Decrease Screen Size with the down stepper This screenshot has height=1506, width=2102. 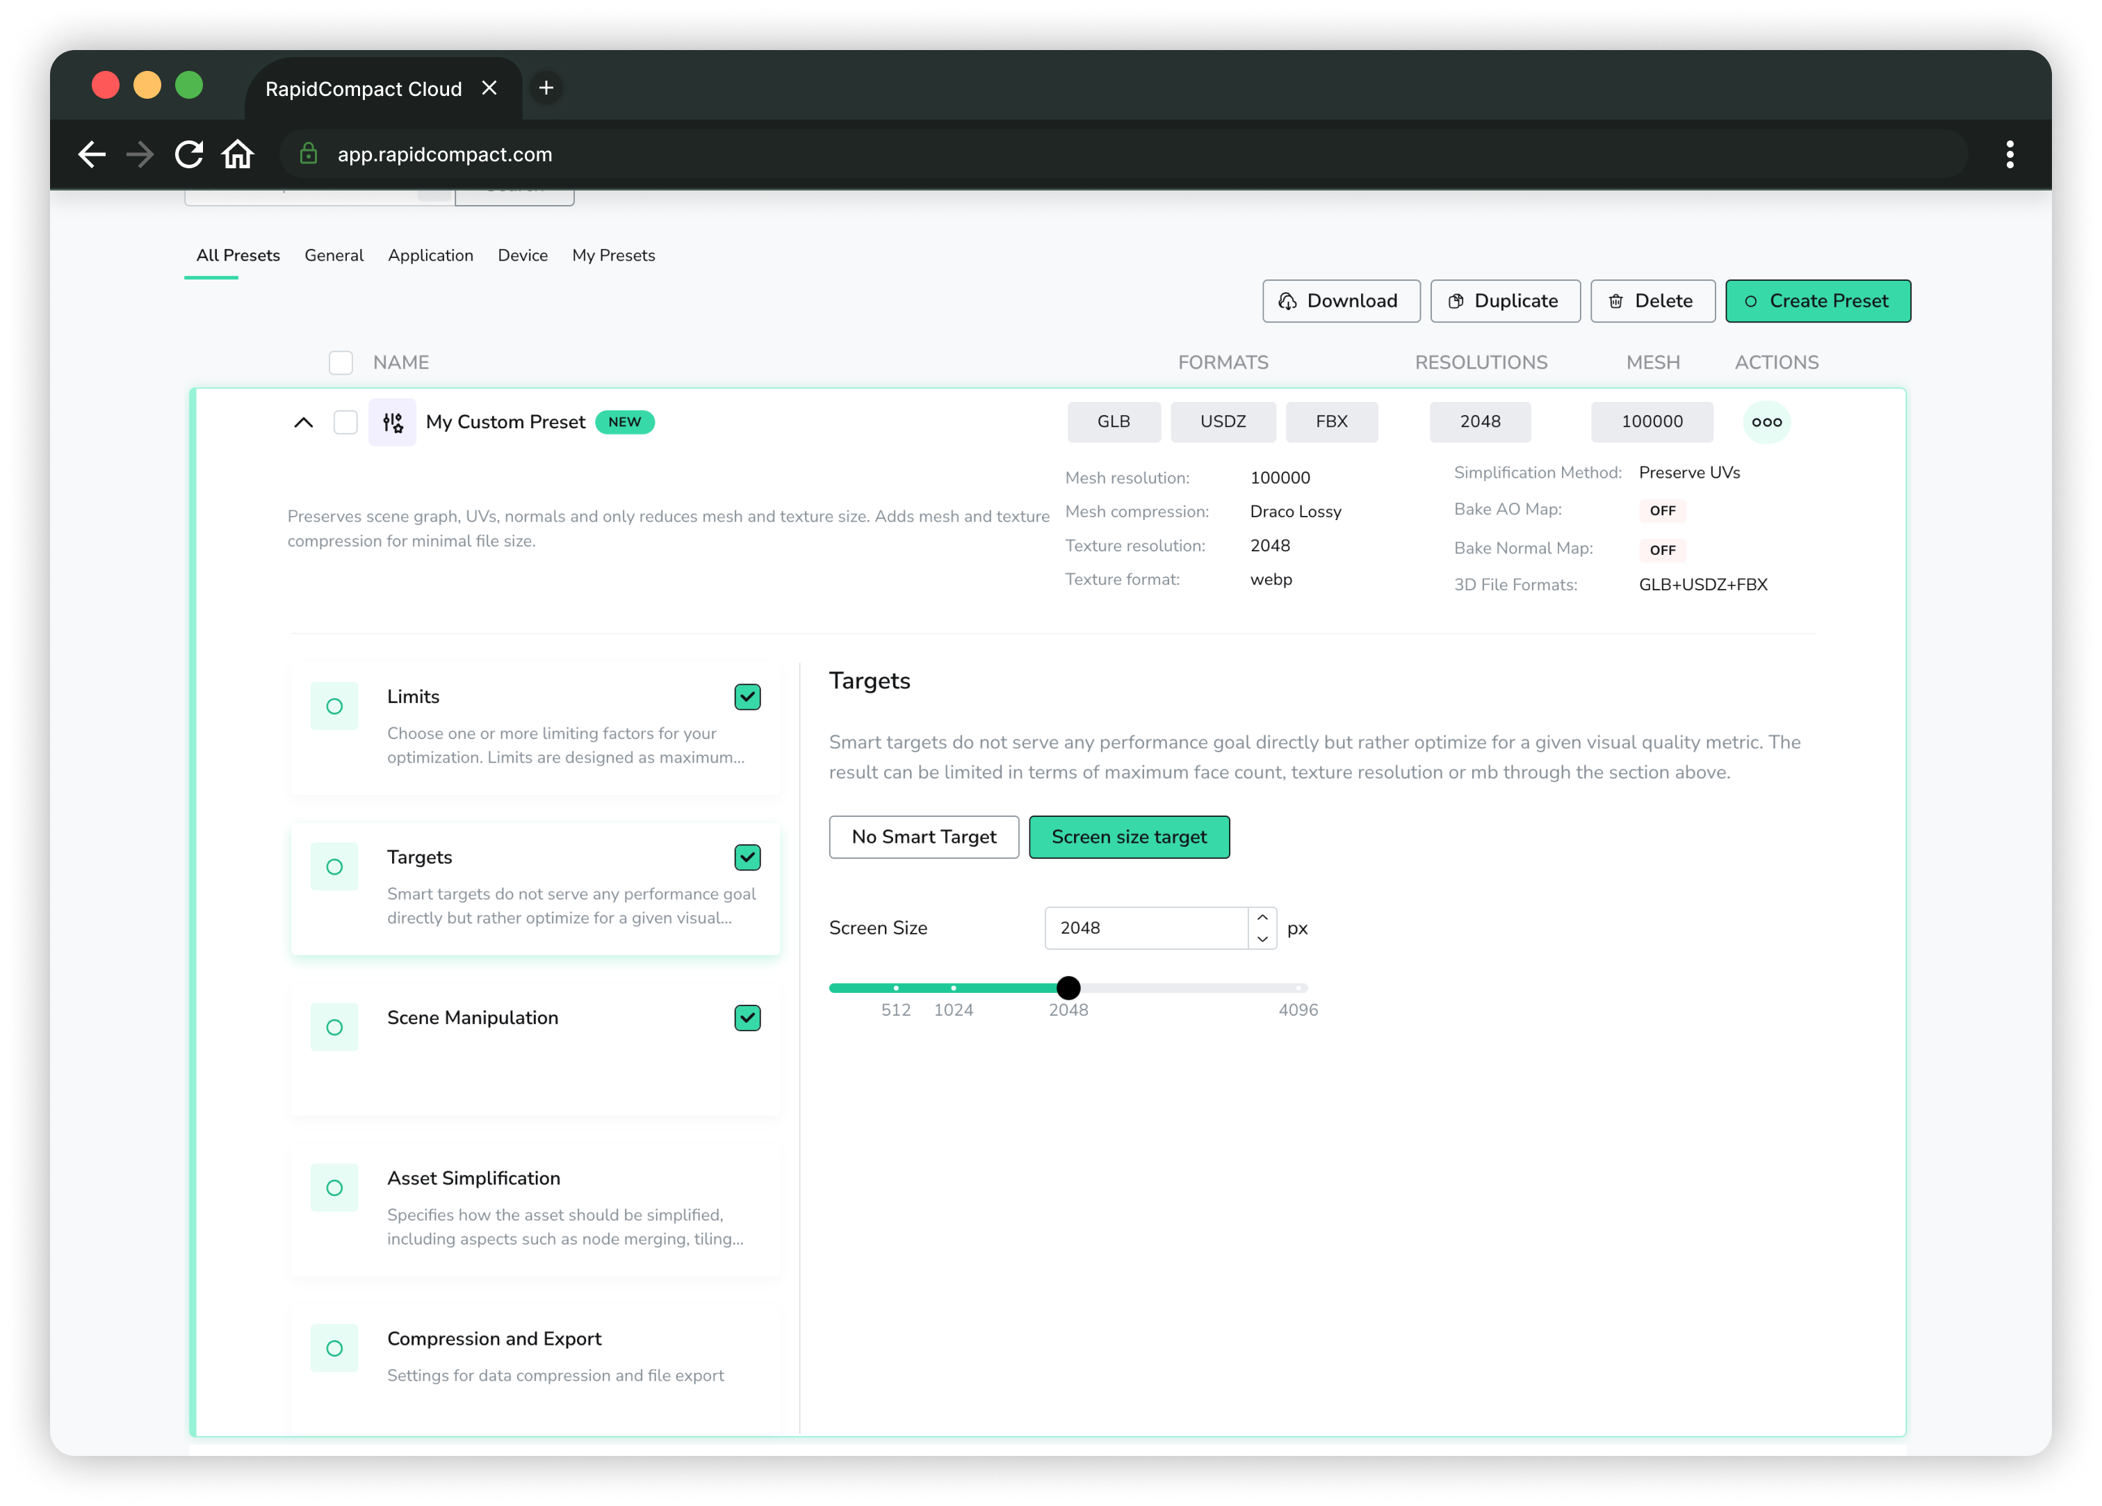click(x=1262, y=939)
